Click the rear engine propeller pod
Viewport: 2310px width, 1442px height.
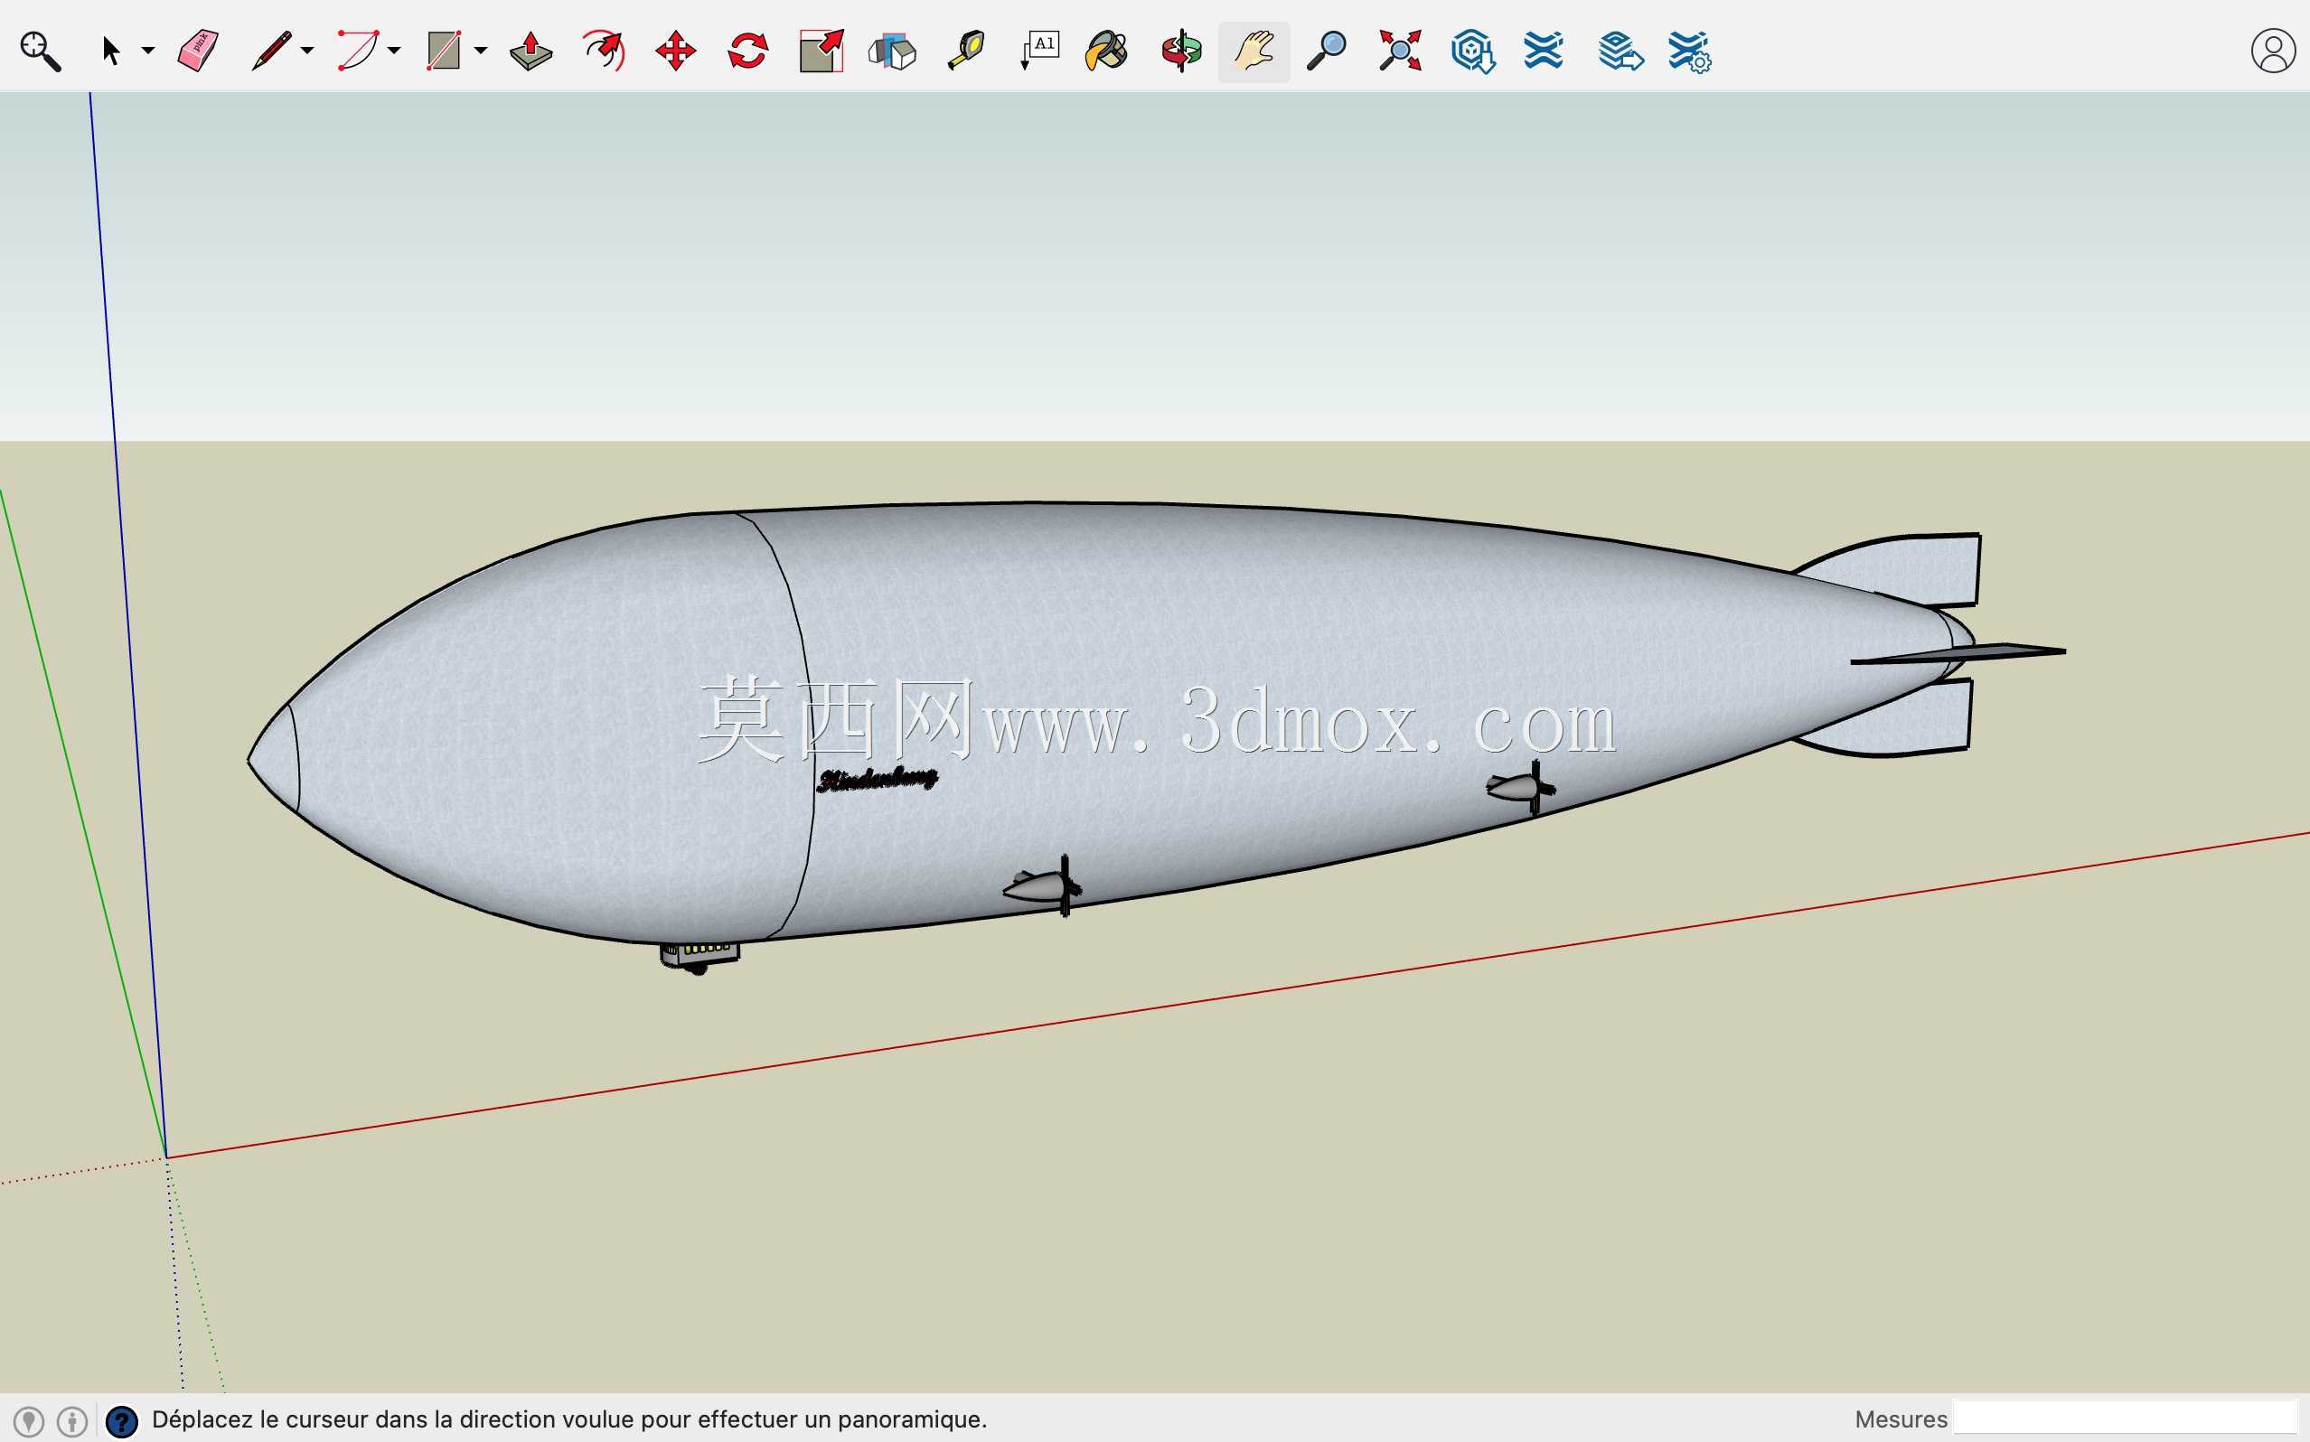(x=1520, y=787)
